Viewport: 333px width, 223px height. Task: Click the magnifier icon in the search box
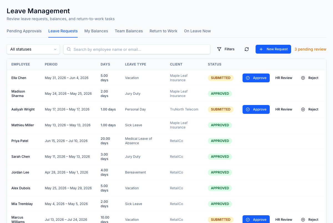pyautogui.click(x=69, y=49)
